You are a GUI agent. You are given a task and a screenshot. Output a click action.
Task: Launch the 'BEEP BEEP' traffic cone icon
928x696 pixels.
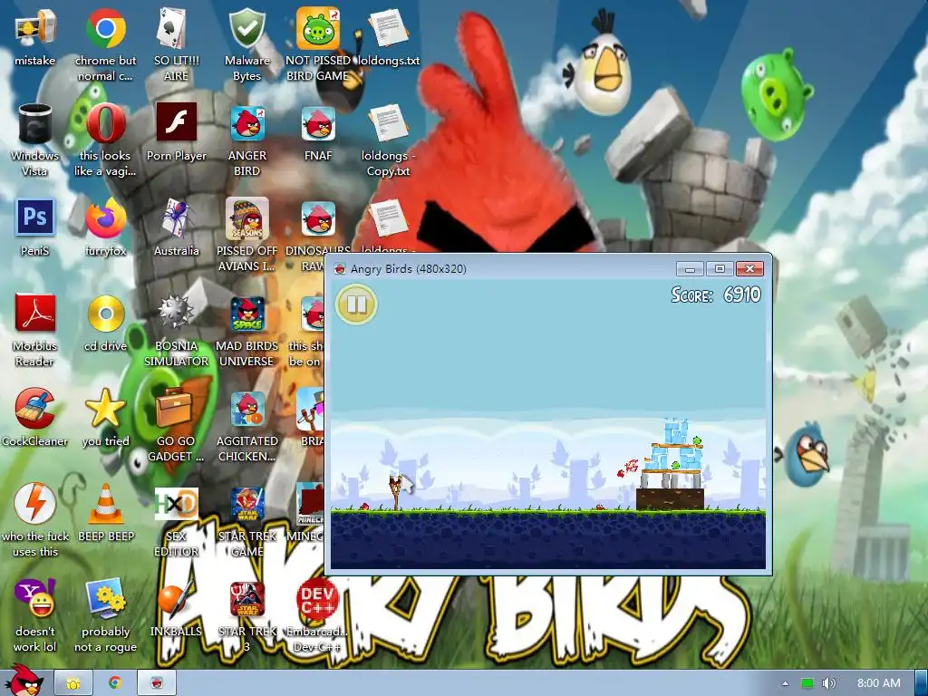105,504
